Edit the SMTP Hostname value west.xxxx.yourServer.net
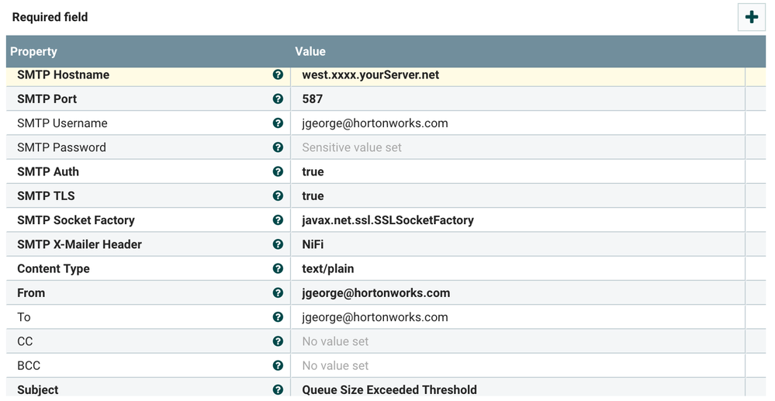 [370, 75]
